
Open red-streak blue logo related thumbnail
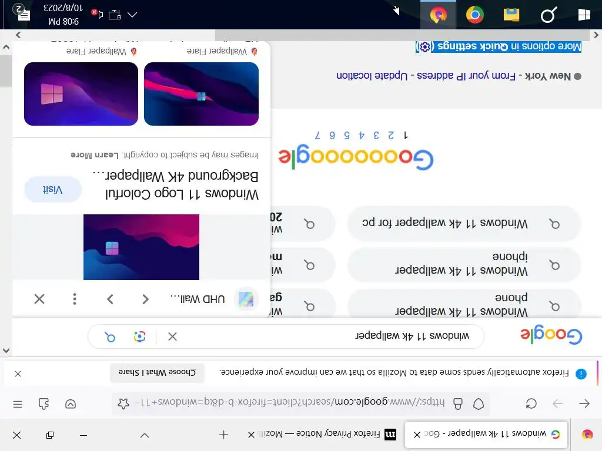[201, 93]
